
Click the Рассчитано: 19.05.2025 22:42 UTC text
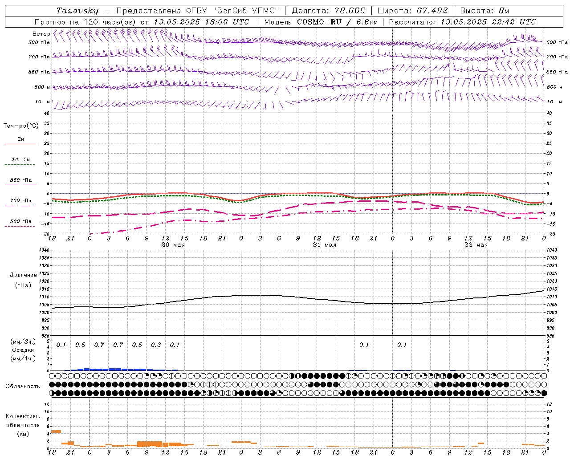tap(462, 22)
